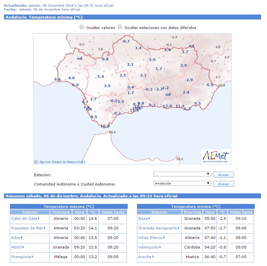Check Ocultar estaciones con datos diferidos
The height and width of the screenshot is (266, 267).
point(120,27)
